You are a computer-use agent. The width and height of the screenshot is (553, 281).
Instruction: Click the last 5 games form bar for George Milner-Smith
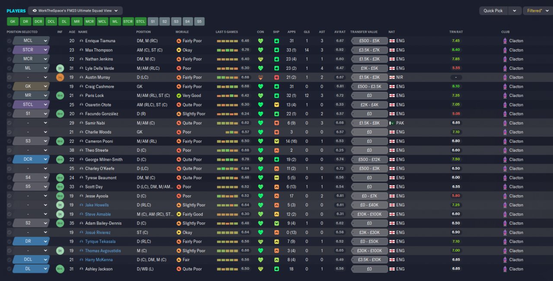(x=227, y=159)
